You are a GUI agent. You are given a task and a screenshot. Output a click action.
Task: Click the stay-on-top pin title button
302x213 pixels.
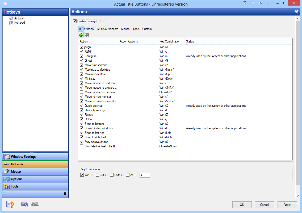click(x=260, y=3)
